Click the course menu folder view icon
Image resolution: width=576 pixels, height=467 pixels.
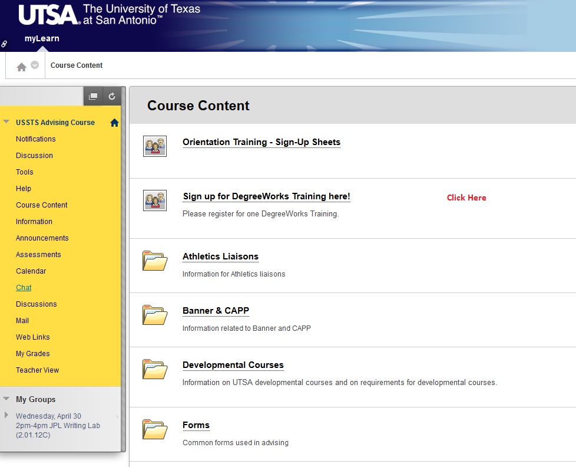pyautogui.click(x=93, y=96)
